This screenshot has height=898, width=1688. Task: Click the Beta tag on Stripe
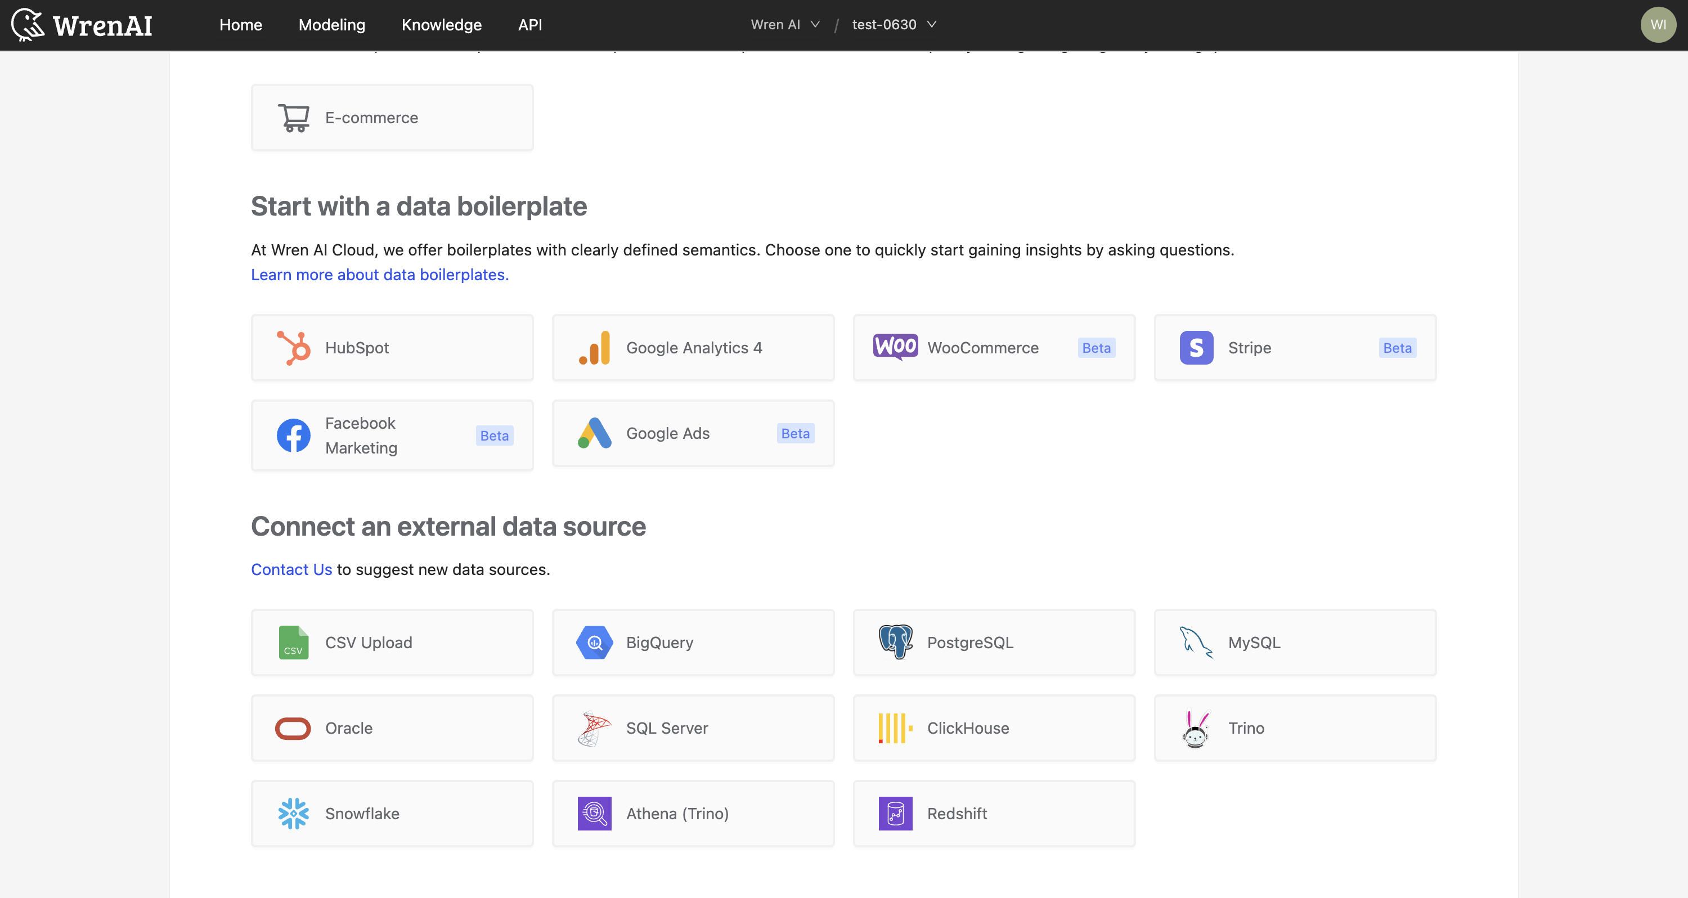(1397, 348)
